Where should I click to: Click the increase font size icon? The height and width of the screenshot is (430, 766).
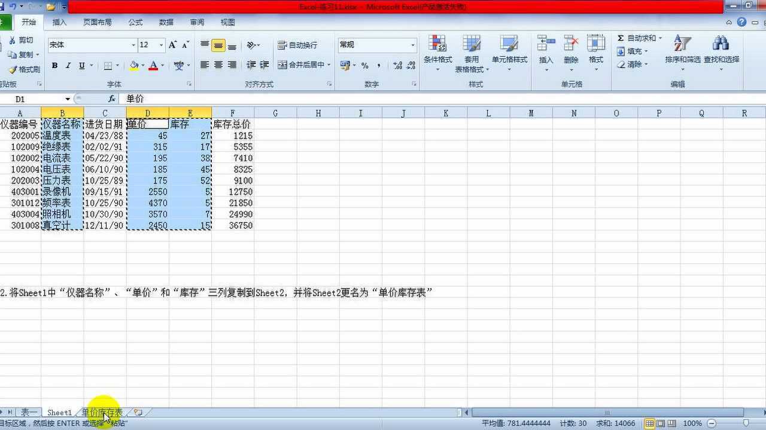click(x=172, y=45)
